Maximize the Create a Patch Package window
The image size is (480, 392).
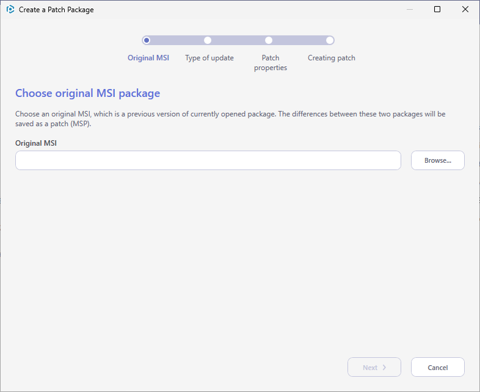[x=437, y=10]
